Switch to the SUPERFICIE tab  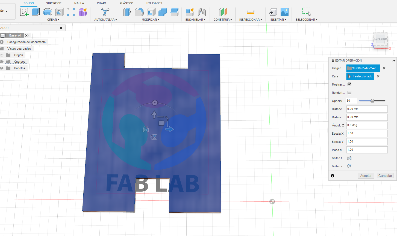[x=54, y=3]
